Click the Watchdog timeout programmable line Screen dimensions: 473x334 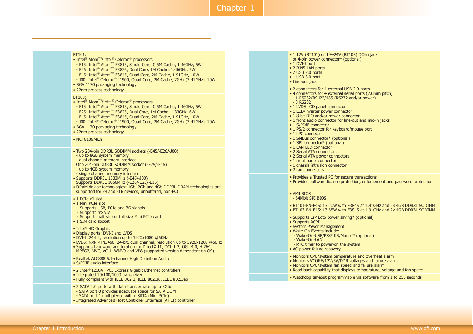pos(356,277)
